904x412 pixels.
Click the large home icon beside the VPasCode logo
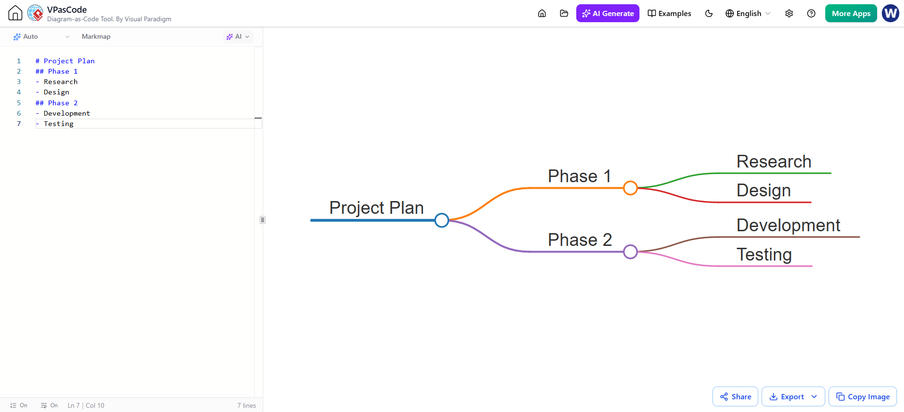coord(15,13)
